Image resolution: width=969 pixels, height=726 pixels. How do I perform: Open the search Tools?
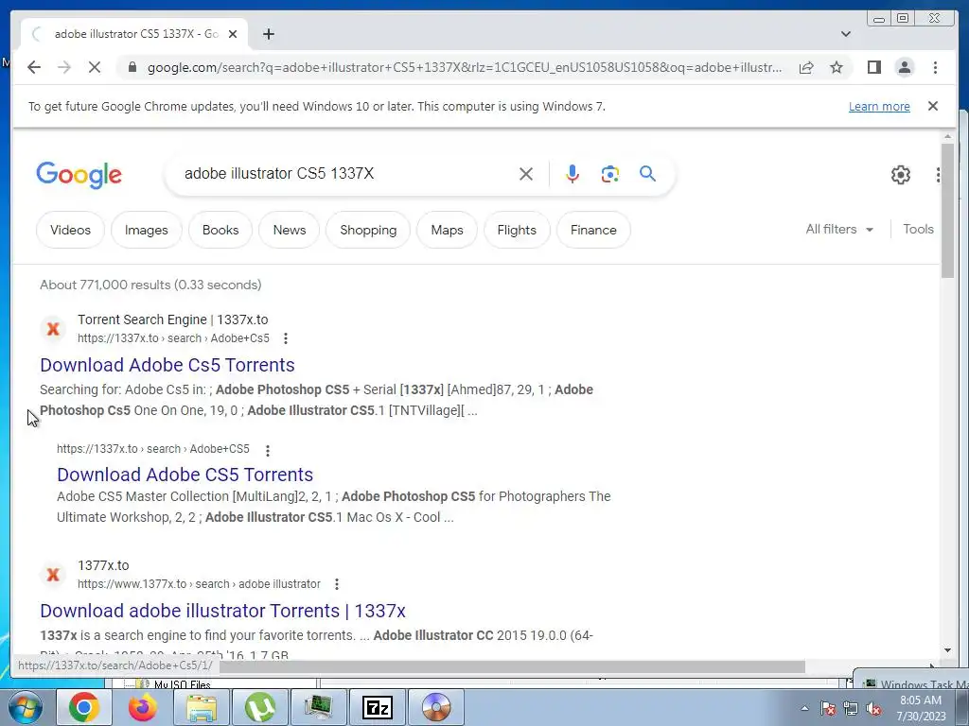click(918, 229)
